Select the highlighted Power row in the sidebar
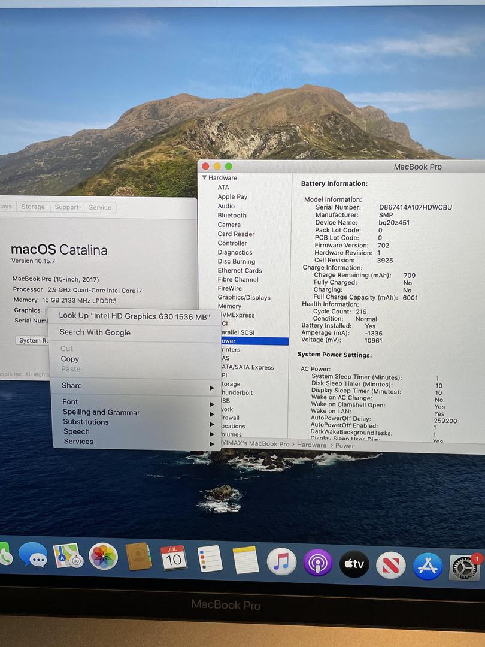The image size is (485, 647). [x=254, y=341]
